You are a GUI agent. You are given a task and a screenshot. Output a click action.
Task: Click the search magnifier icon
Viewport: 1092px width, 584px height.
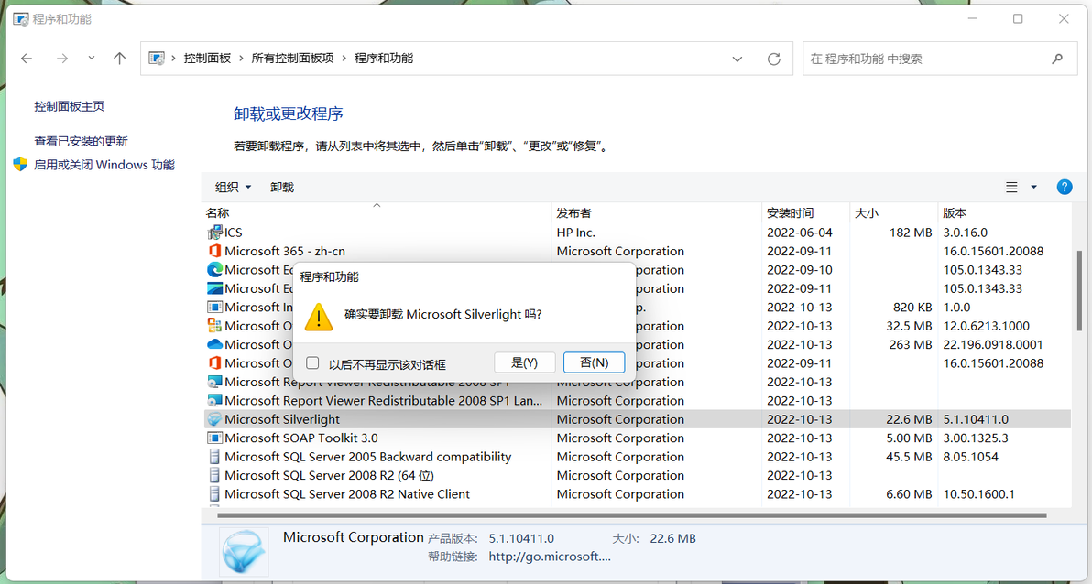(1057, 59)
